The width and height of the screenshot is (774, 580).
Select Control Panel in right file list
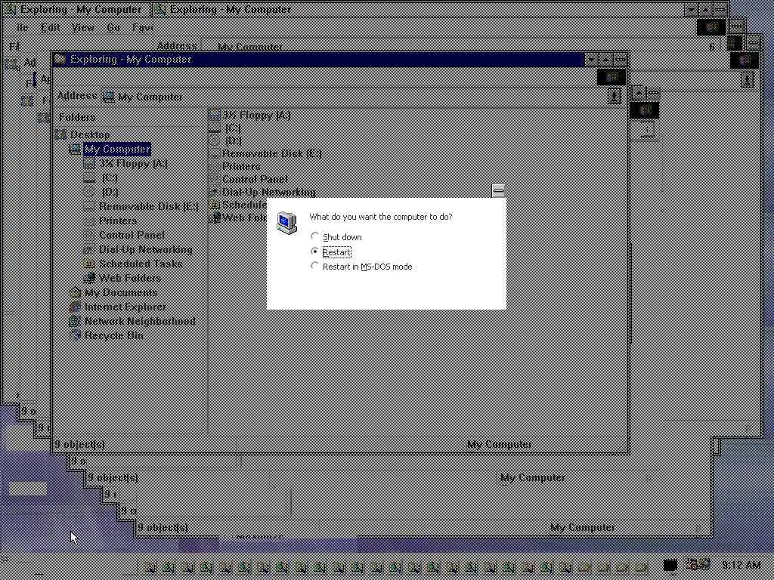(x=255, y=179)
